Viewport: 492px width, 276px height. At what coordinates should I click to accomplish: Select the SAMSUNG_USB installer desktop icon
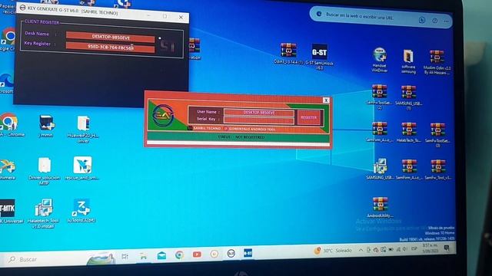pos(379,169)
